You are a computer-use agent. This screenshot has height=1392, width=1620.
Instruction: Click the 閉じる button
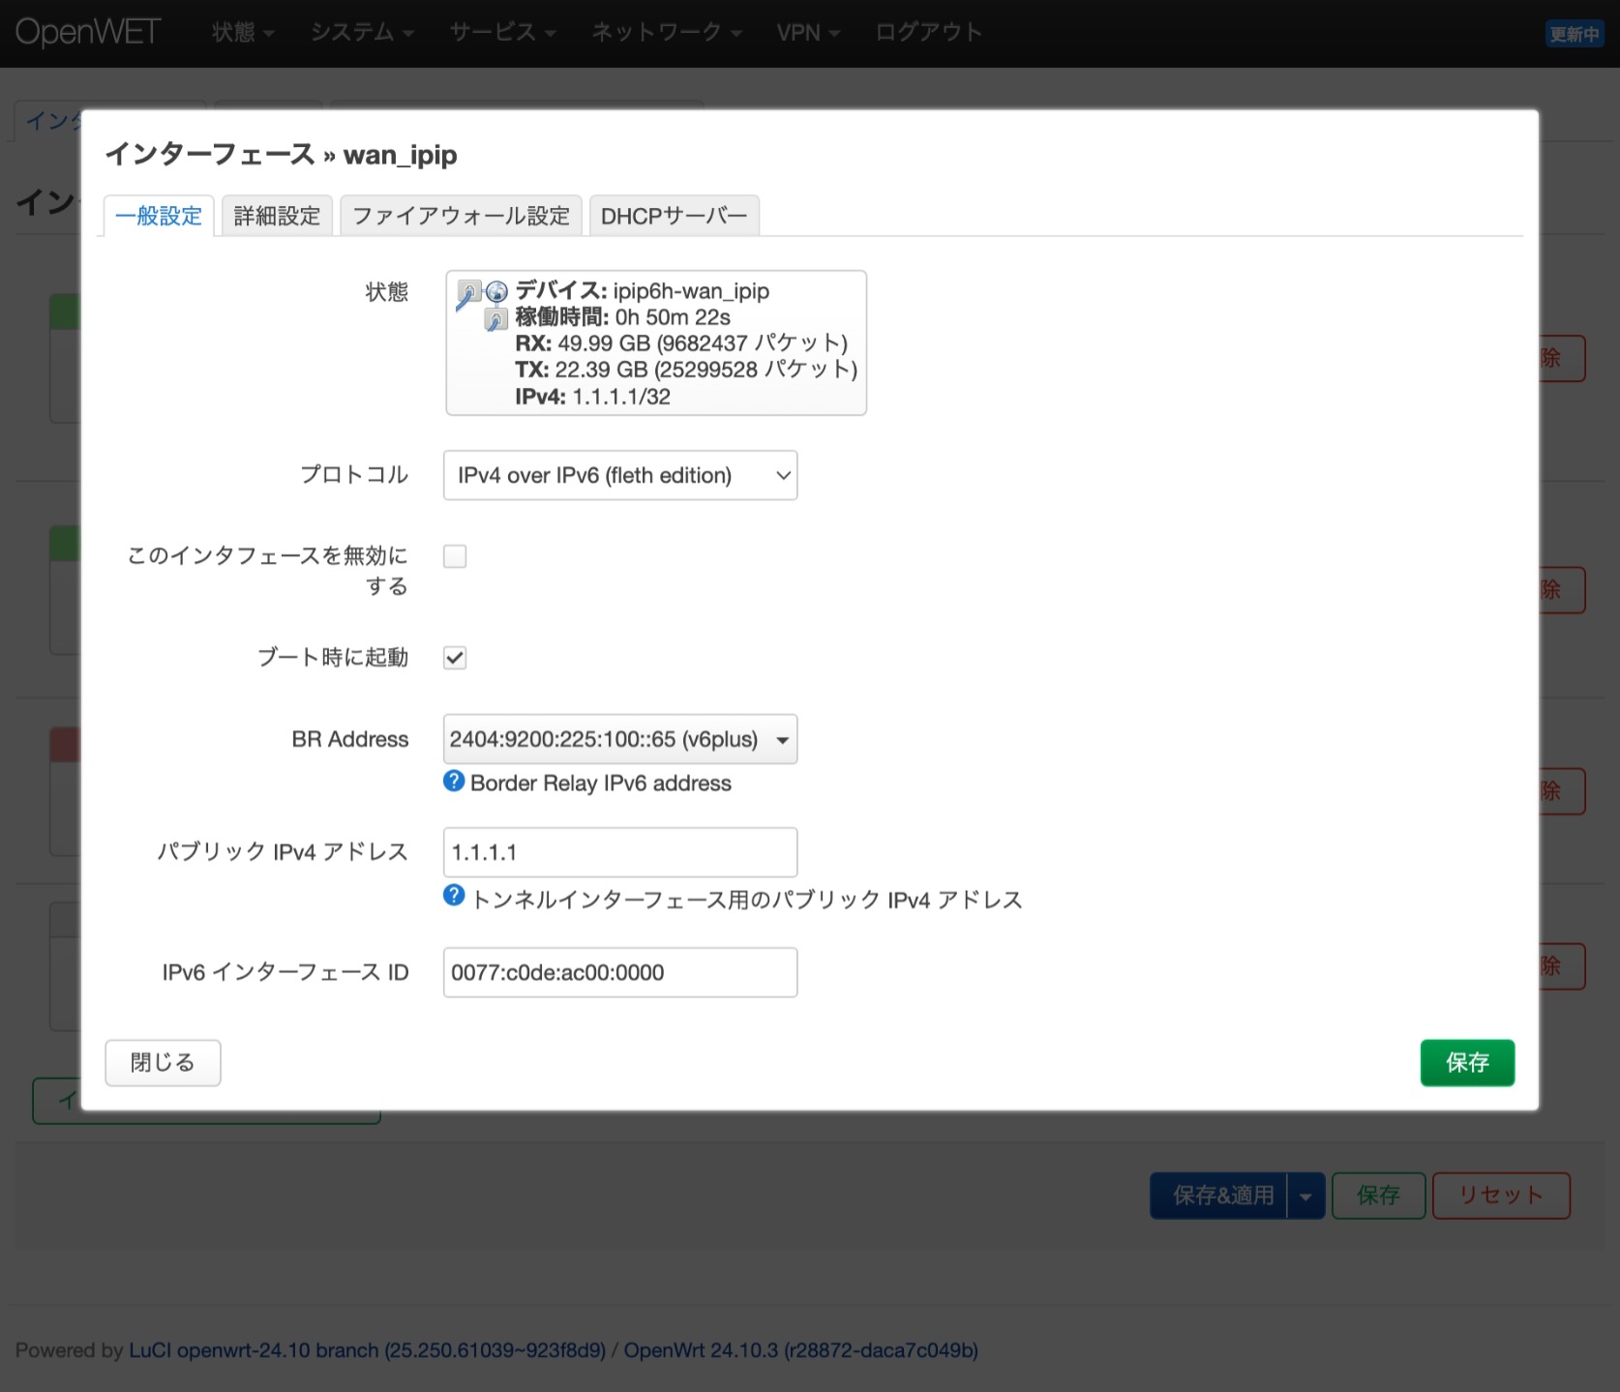tap(162, 1062)
